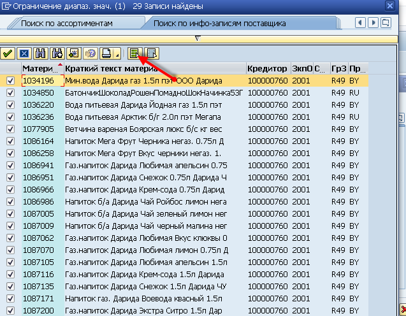
Task: Toggle checkbox for material 1087009
Action: [x=10, y=226]
